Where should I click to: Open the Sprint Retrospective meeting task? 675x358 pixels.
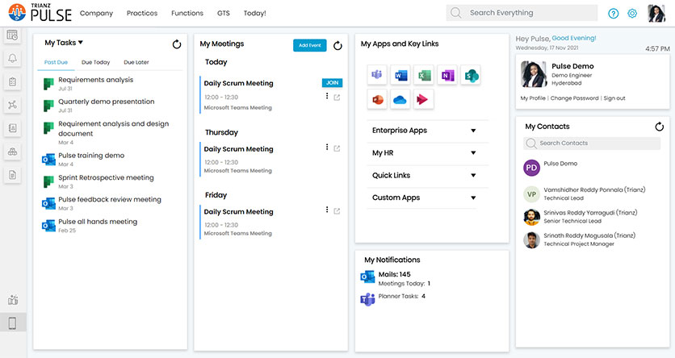click(x=106, y=177)
